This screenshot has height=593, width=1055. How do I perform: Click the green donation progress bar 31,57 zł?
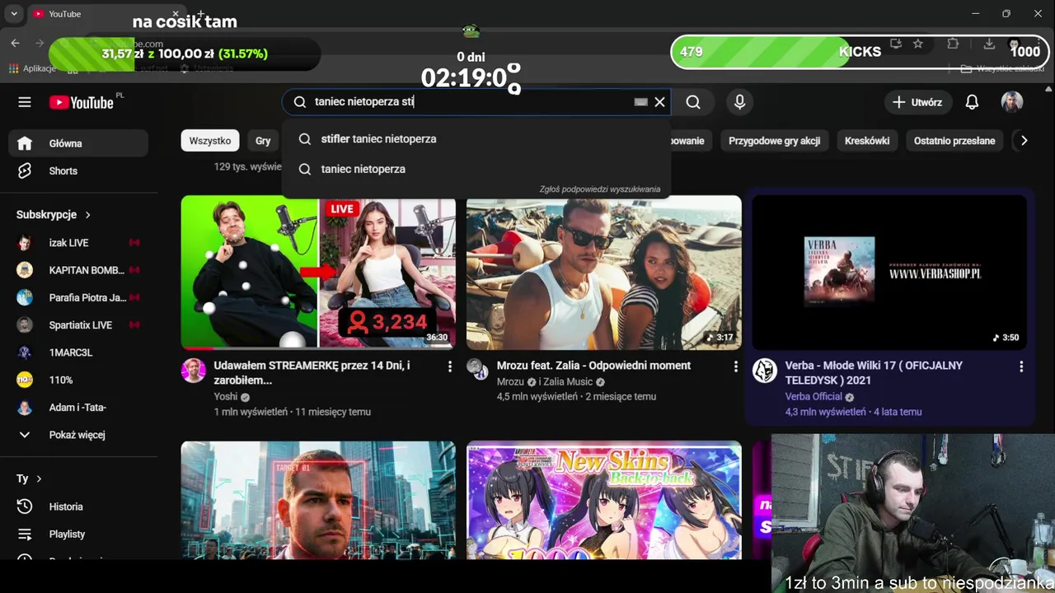(185, 54)
